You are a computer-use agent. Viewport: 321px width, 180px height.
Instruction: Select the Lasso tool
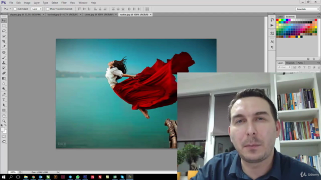(x=4, y=31)
